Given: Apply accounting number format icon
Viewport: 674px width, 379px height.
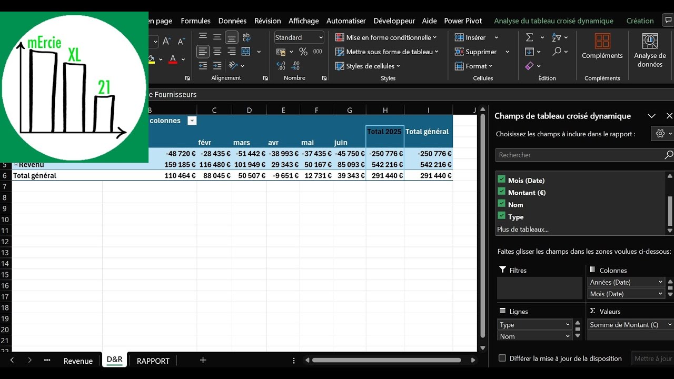Looking at the screenshot, I should point(281,52).
